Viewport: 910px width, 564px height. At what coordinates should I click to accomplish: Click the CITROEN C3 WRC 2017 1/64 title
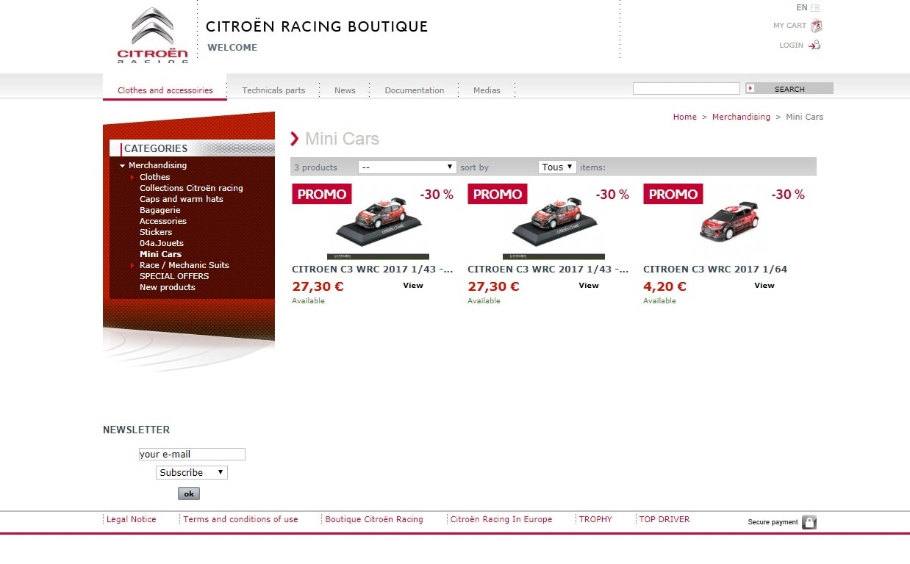[x=715, y=270]
